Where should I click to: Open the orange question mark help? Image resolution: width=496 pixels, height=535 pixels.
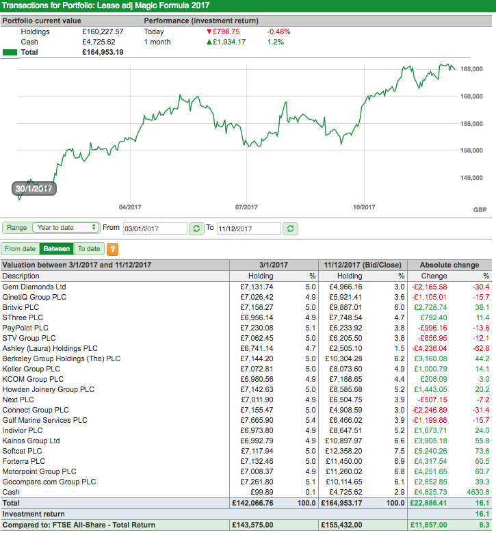[113, 249]
